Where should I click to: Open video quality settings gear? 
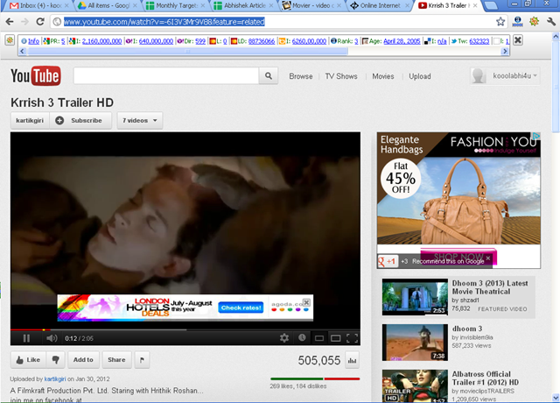284,338
